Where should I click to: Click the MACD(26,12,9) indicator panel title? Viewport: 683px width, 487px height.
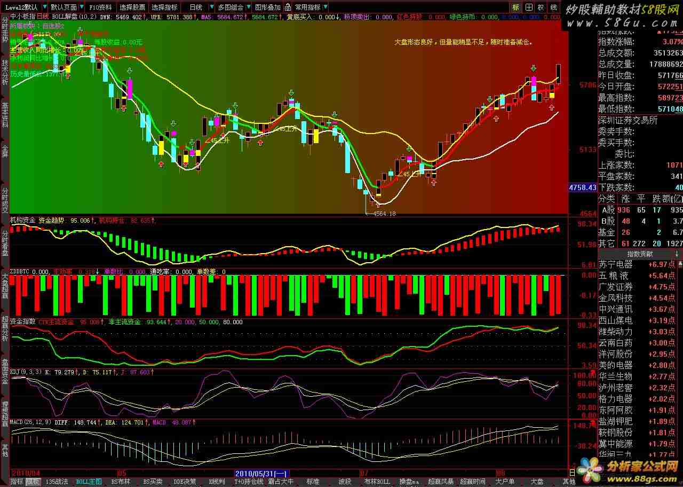click(x=31, y=422)
